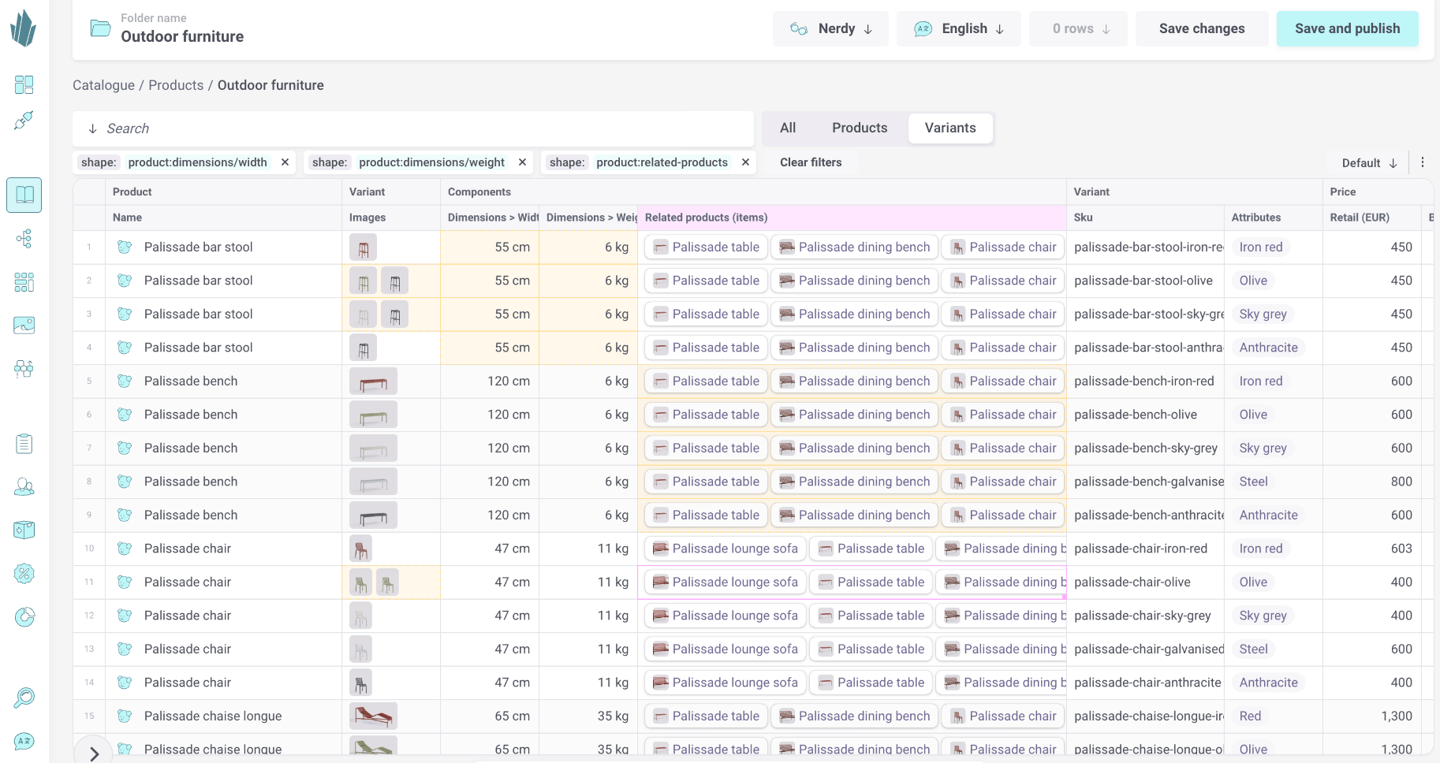Open the plug connections icon in the sidebar
This screenshot has height=763, width=1440.
[x=24, y=121]
